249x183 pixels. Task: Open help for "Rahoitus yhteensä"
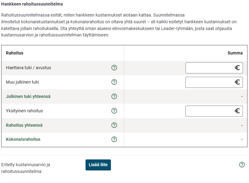click(x=114, y=125)
